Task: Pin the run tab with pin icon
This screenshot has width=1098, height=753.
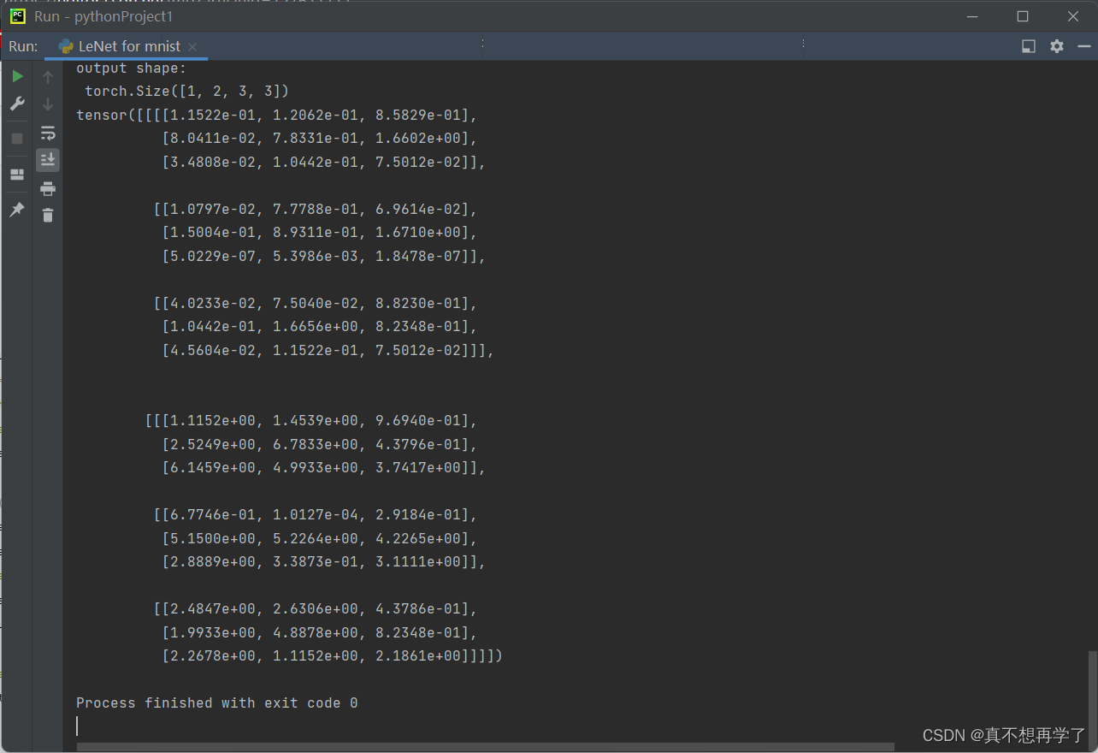Action: (x=17, y=210)
